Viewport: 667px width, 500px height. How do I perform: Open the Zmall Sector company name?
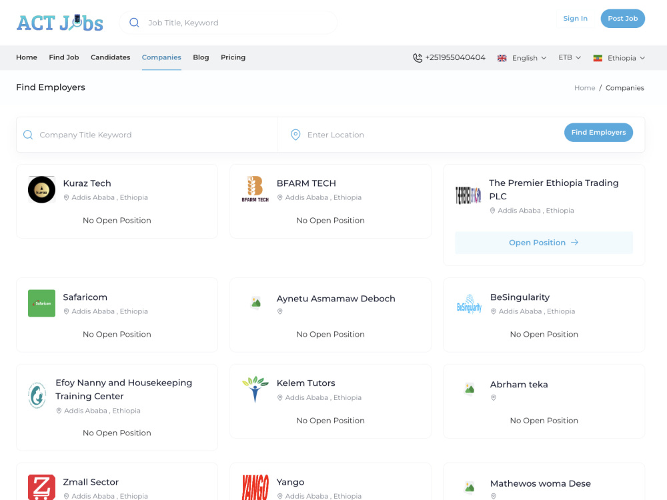pos(91,482)
